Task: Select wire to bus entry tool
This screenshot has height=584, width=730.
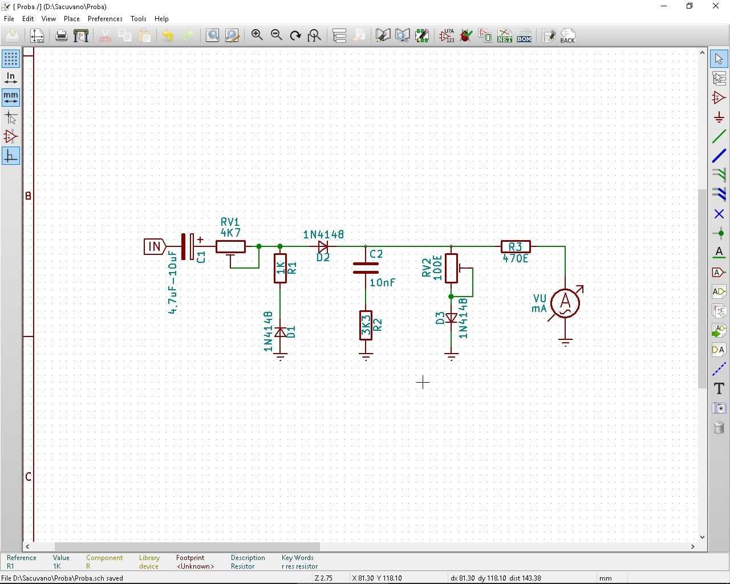Action: point(719,175)
